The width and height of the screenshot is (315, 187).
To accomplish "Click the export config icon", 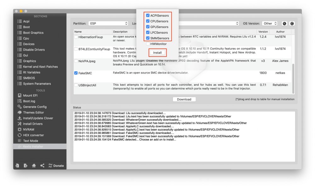I will [x=26, y=166].
